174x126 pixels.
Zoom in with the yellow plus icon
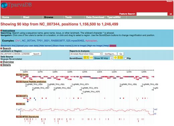tap(115, 58)
